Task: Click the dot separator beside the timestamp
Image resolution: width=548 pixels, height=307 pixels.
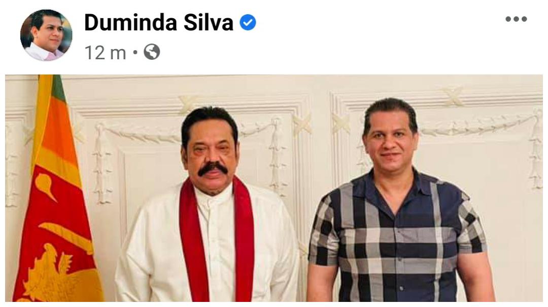Action: click(x=135, y=53)
